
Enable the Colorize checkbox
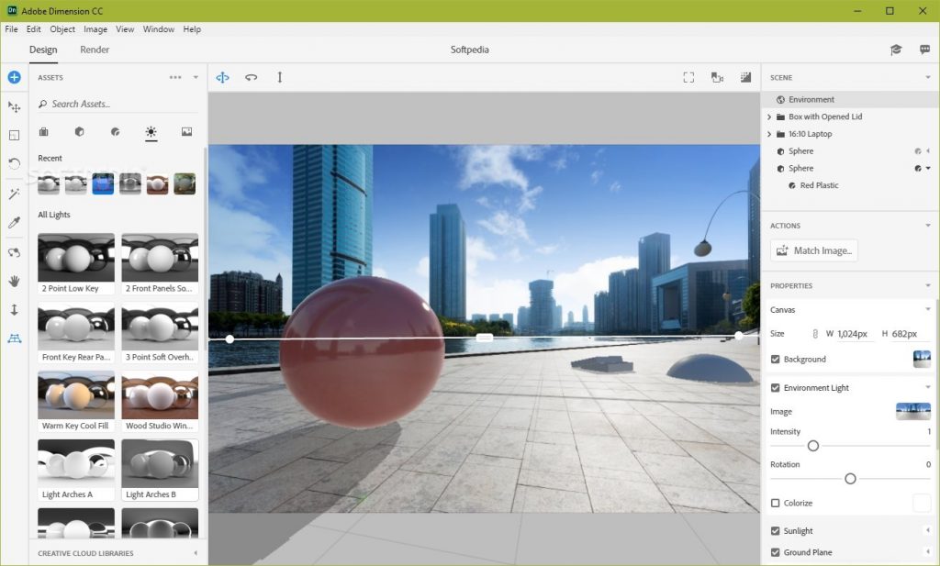(x=776, y=504)
